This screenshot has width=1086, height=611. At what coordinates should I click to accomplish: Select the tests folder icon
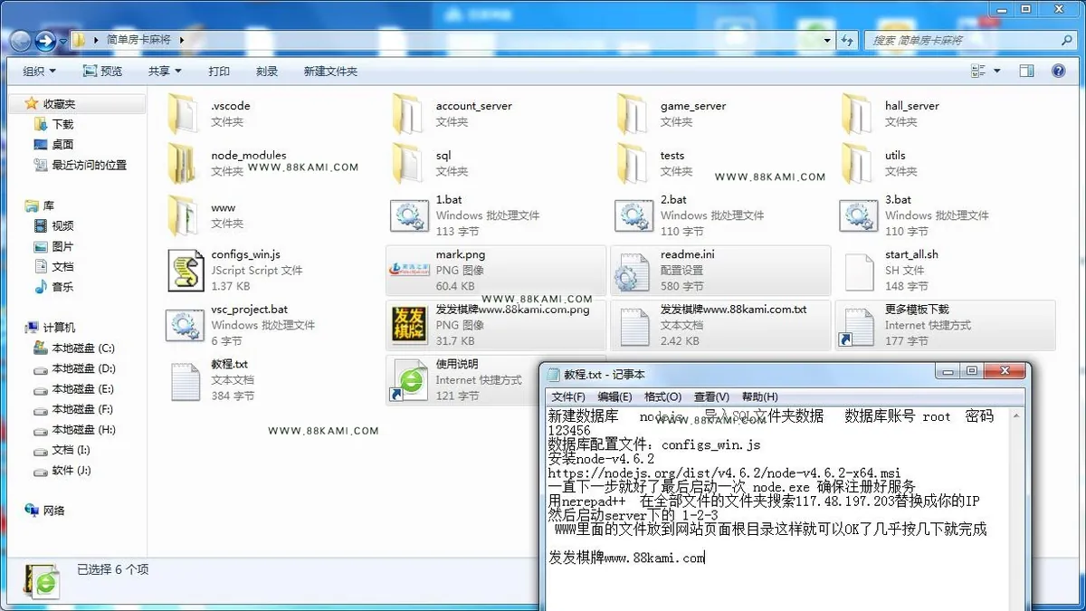coord(633,163)
